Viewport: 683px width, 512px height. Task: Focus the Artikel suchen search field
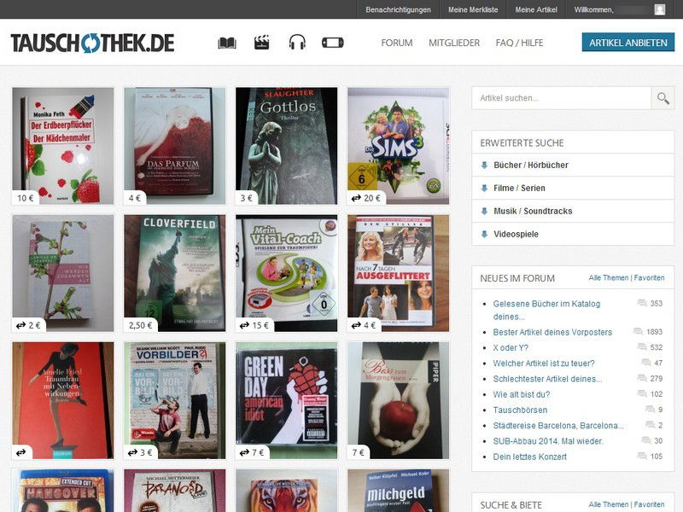coord(562,98)
